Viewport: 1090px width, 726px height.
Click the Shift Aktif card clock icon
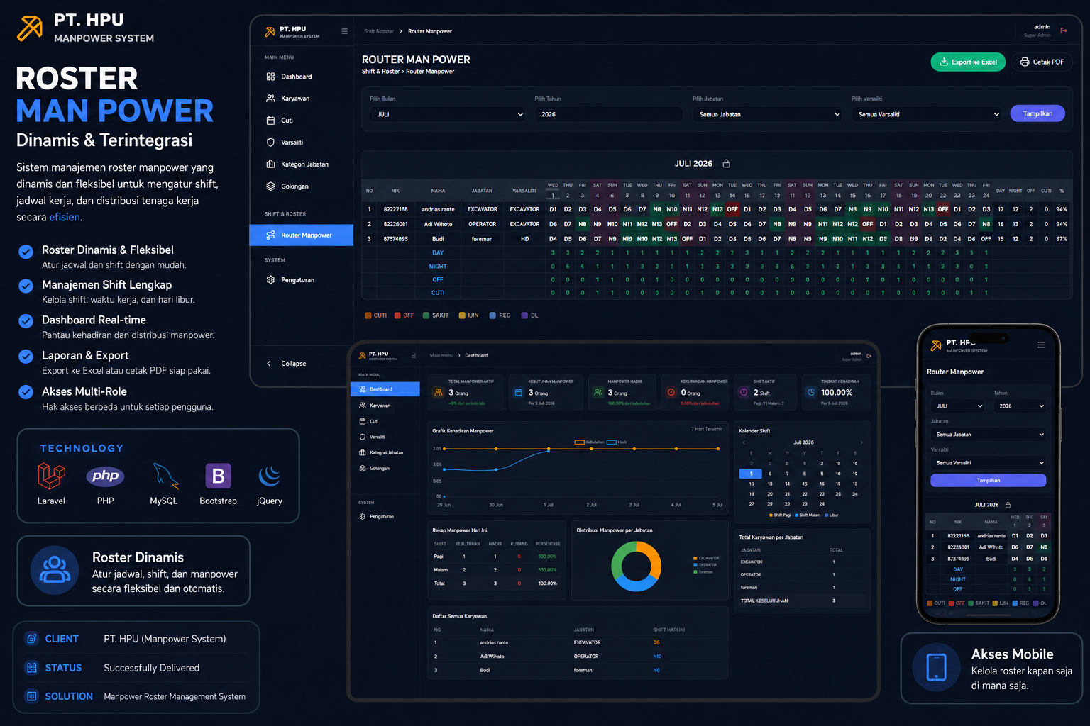pyautogui.click(x=744, y=392)
